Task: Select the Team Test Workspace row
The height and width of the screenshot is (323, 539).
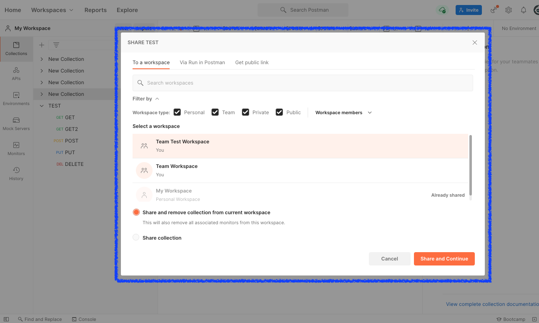Action: coord(300,146)
